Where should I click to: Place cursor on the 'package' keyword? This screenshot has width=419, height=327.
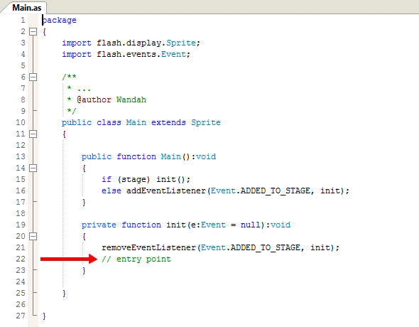click(x=60, y=21)
